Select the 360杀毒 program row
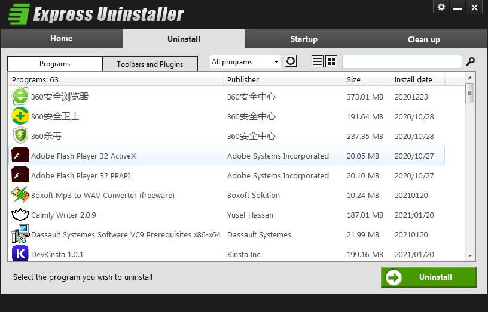 227,136
